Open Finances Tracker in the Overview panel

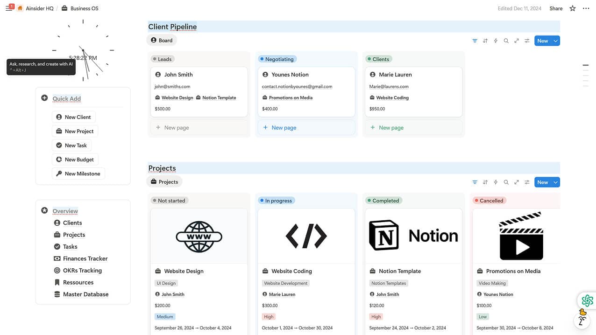coord(85,258)
